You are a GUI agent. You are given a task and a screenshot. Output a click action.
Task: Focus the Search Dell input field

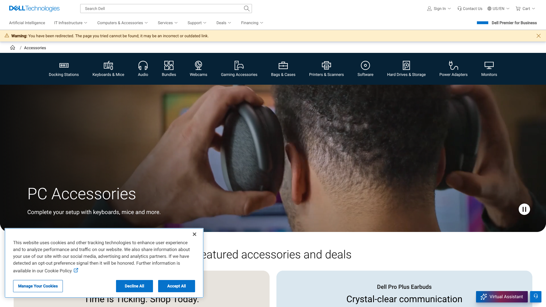coord(162,9)
